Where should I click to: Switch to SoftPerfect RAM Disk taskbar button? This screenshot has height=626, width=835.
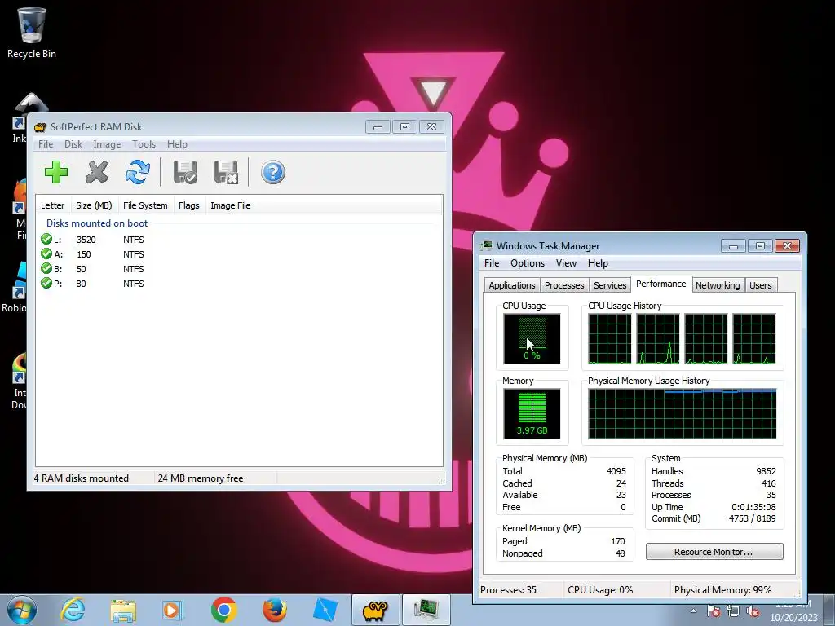[375, 610]
